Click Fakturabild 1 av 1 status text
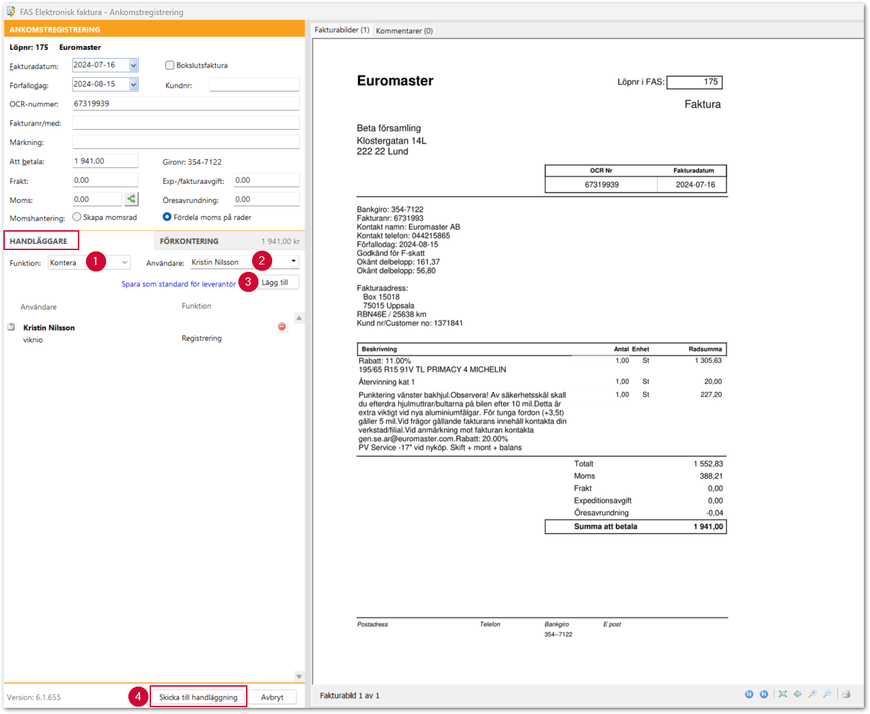 point(349,696)
